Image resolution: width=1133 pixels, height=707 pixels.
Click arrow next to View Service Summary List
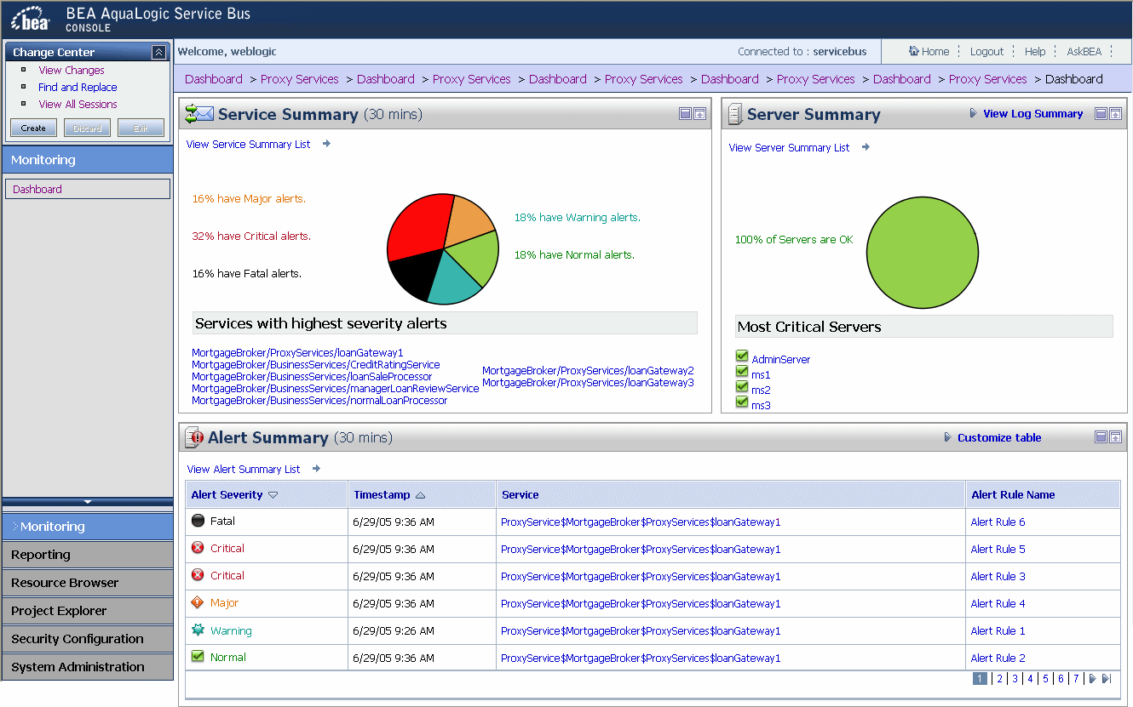click(x=326, y=144)
